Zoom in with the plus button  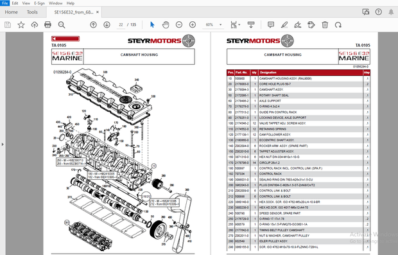click(x=193, y=24)
